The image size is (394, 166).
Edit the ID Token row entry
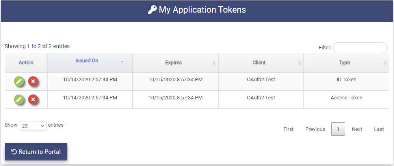19,82
